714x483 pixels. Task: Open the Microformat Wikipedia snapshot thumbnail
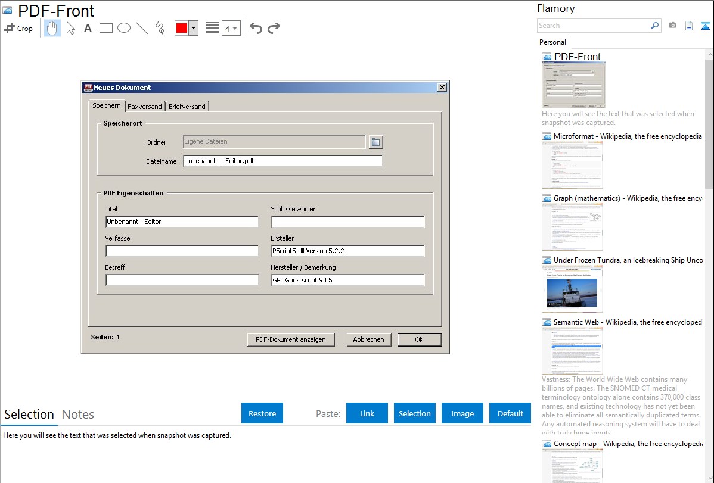[x=572, y=165]
